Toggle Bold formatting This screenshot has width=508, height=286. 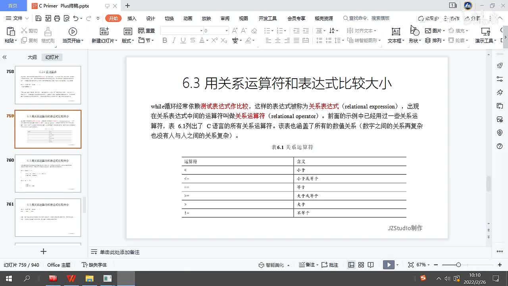tap(165, 41)
